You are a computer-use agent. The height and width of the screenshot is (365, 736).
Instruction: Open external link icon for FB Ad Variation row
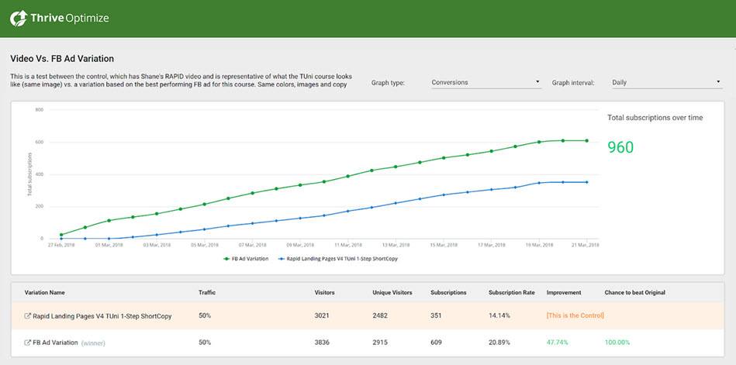click(27, 343)
